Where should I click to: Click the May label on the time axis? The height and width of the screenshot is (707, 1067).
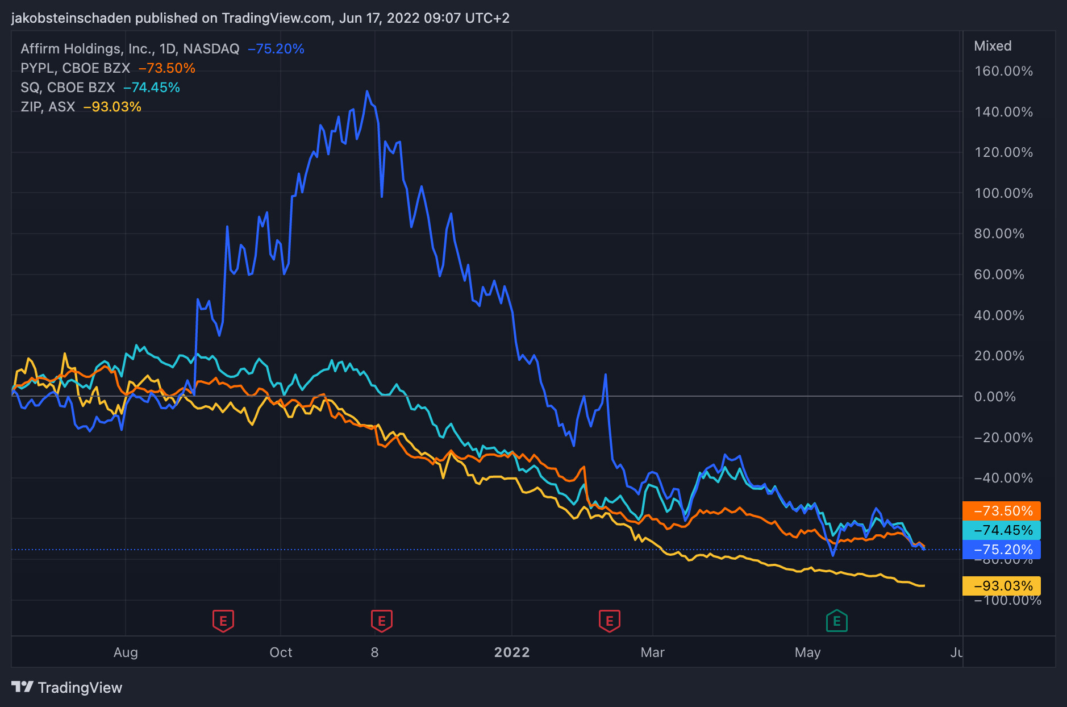pos(807,652)
